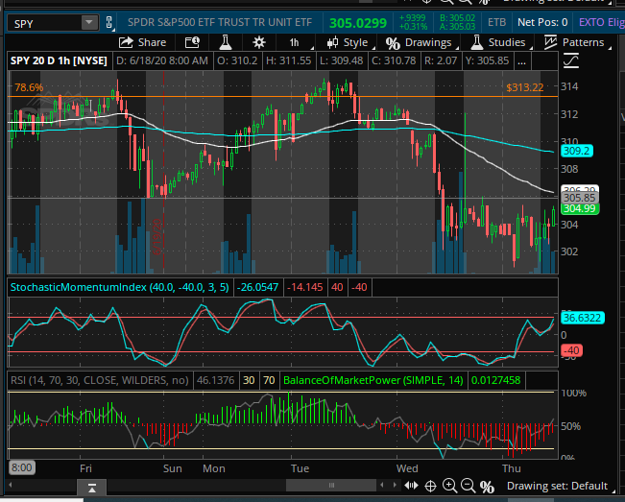Click the ETB indicator
This screenshot has height=502, width=625.
(496, 22)
